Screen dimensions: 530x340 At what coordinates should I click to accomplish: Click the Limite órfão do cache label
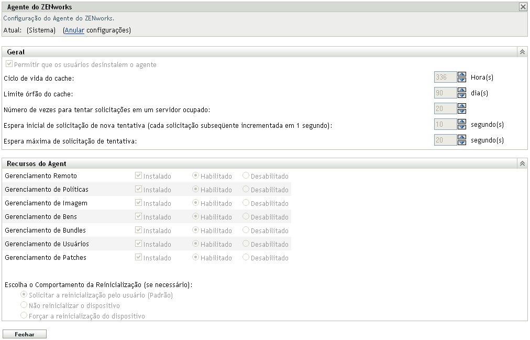38,94
